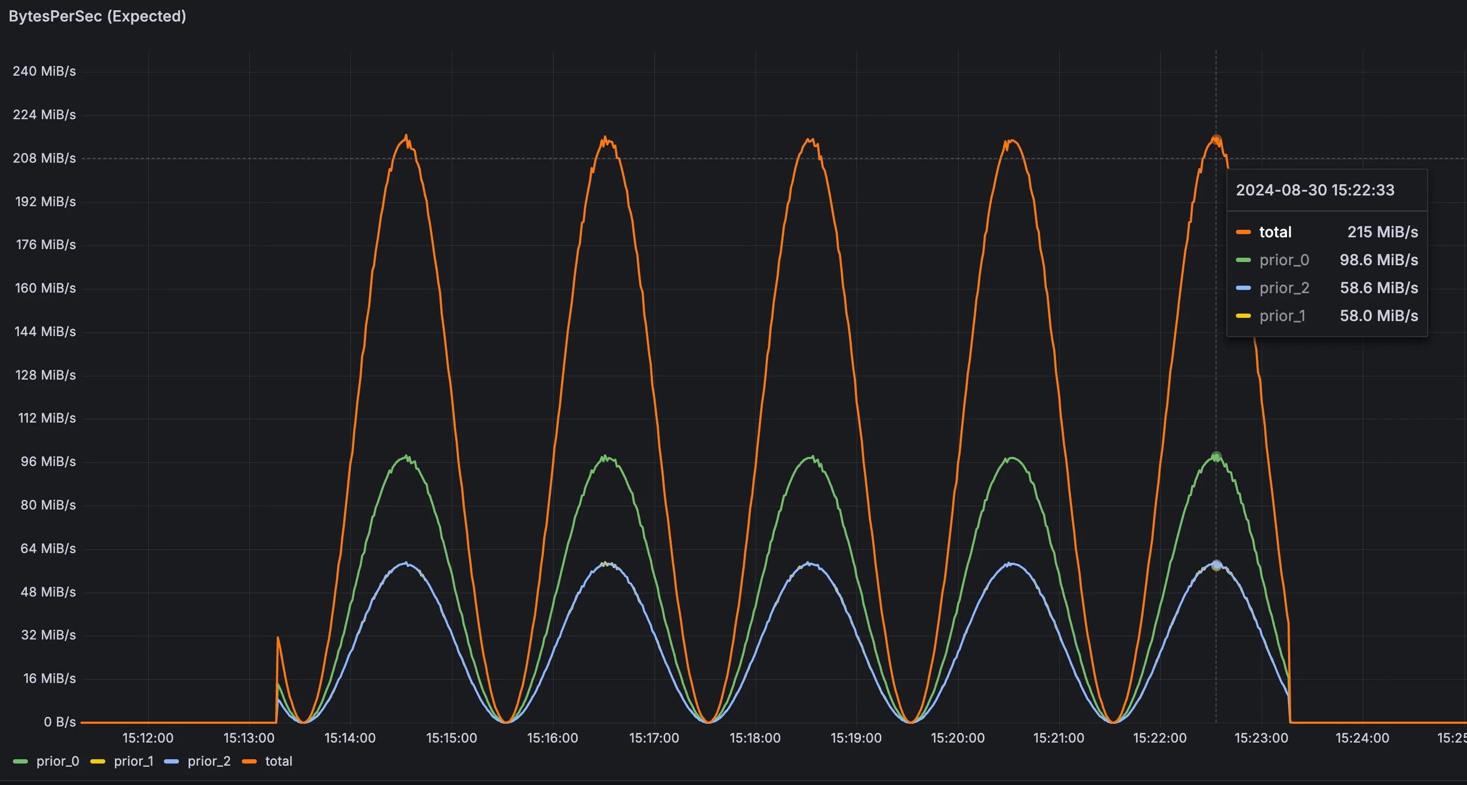Click the total data point at 15:22:33
This screenshot has height=785, width=1467.
point(1217,140)
